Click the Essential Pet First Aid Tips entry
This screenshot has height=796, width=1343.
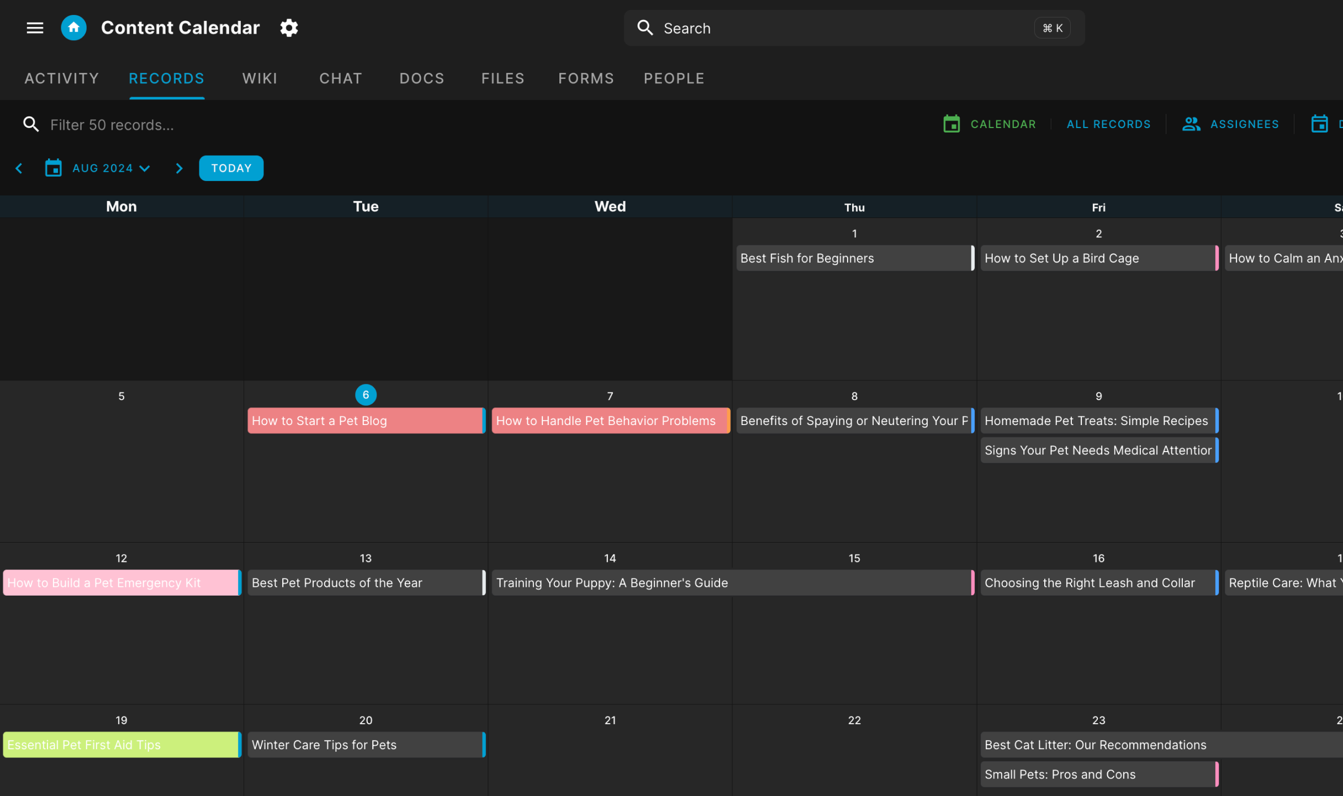tap(120, 744)
